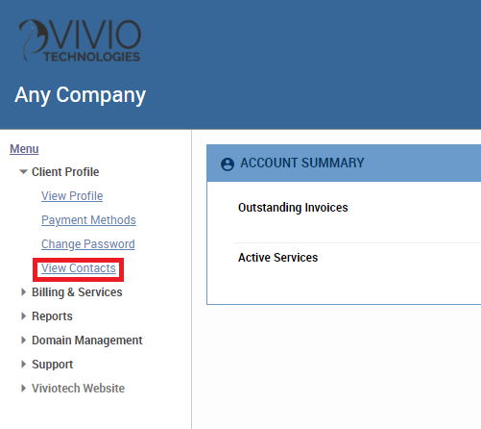Screen dimensions: 481x429
Task: Click the Vivio Technologies logo
Action: pos(80,40)
